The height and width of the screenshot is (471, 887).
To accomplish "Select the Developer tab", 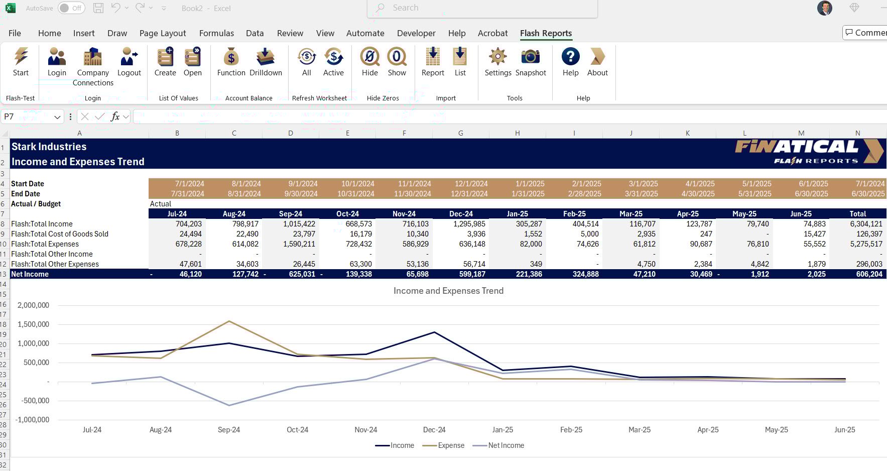I will (416, 33).
